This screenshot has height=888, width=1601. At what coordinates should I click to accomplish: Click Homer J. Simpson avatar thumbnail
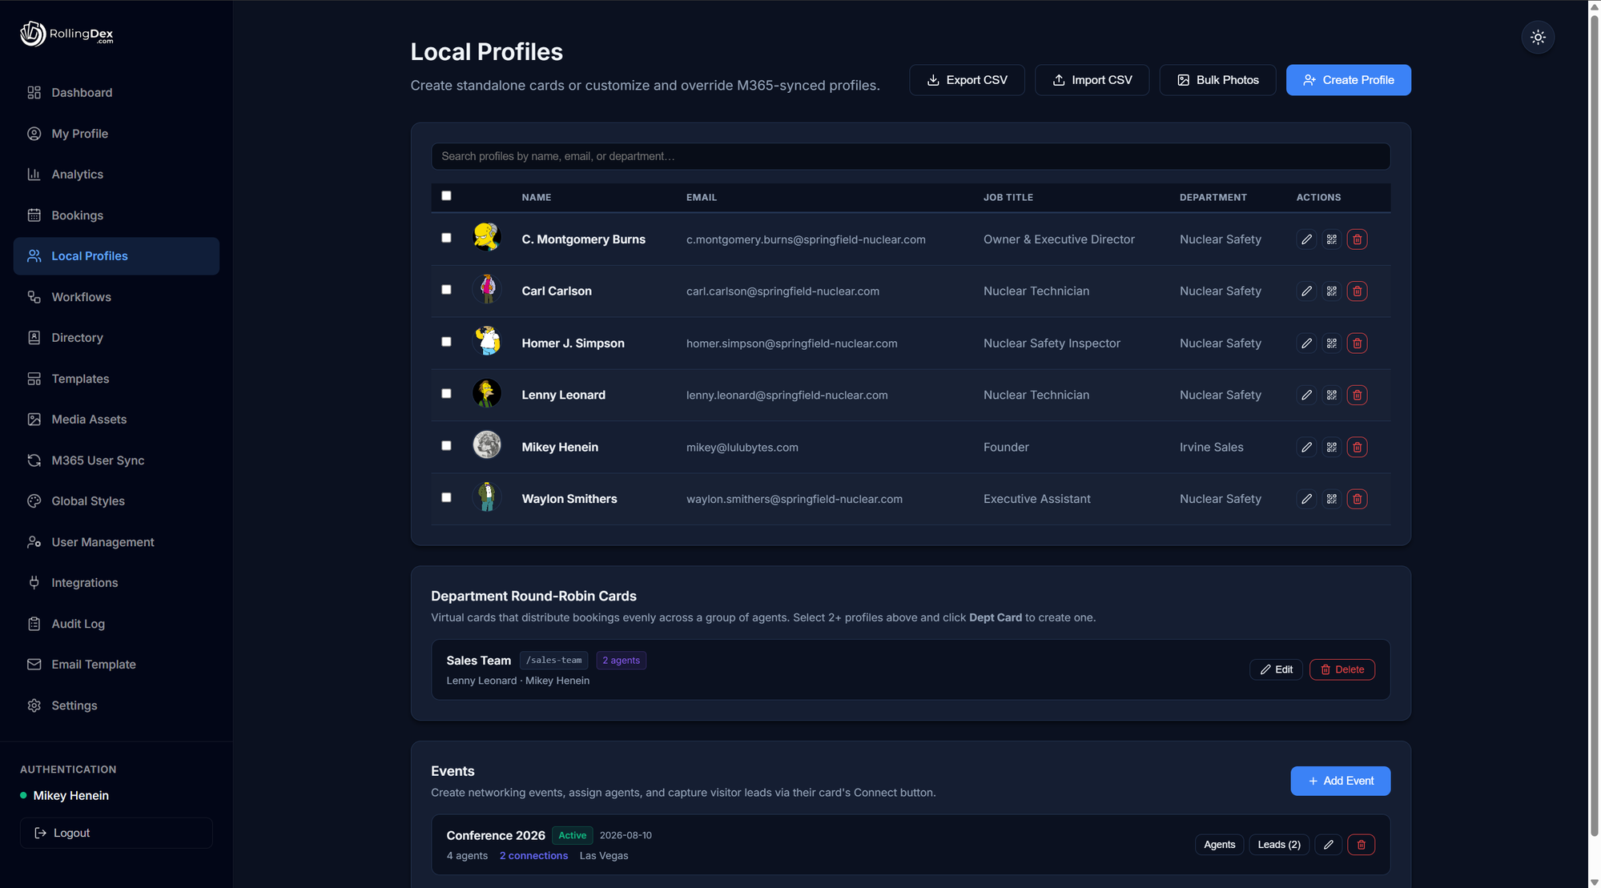pyautogui.click(x=487, y=342)
